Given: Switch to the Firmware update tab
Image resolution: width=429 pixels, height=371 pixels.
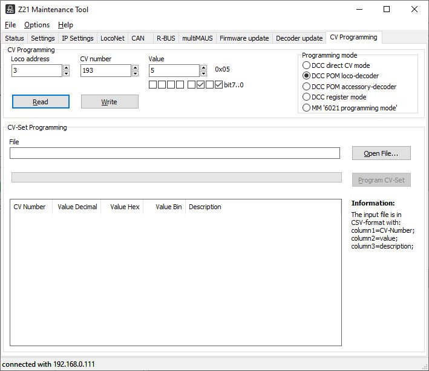Looking at the screenshot, I should pos(244,38).
